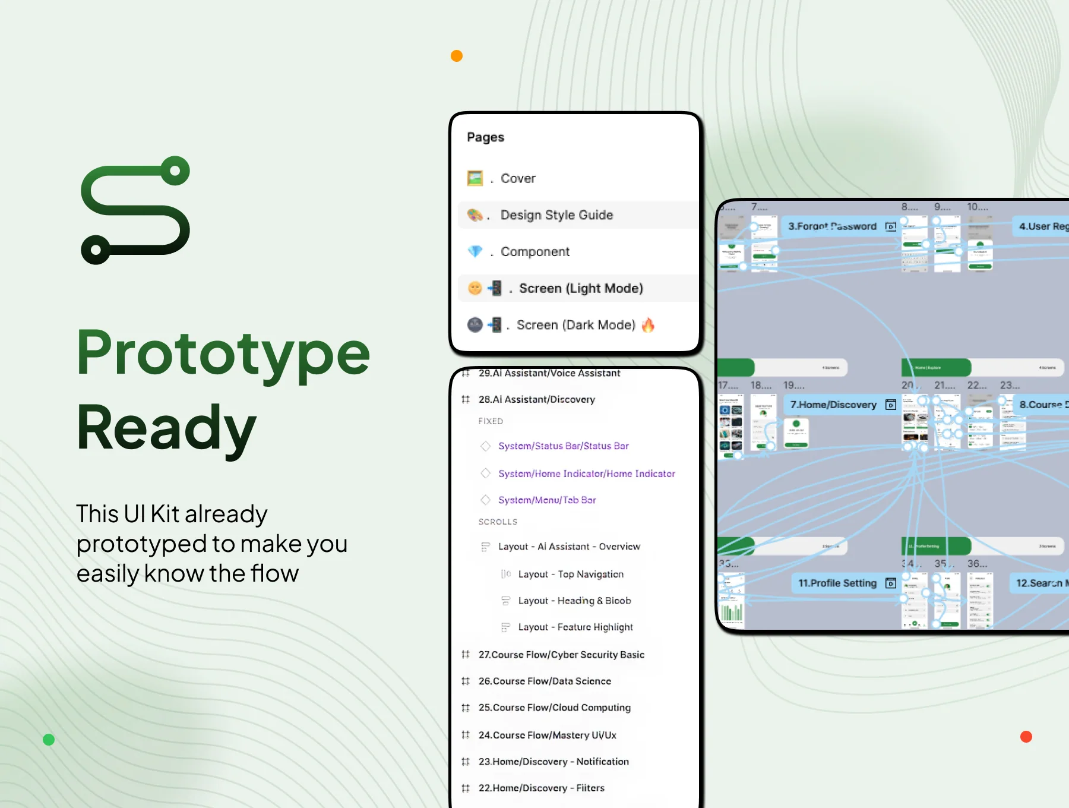Click the moon face icon for Dark Mode
The width and height of the screenshot is (1069, 808).
pyautogui.click(x=475, y=325)
